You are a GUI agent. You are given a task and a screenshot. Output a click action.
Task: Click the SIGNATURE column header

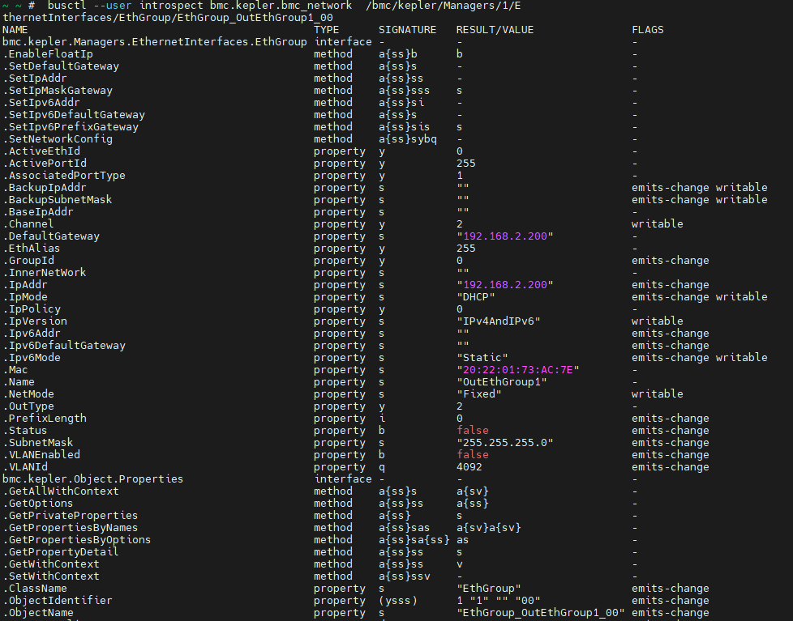[407, 30]
